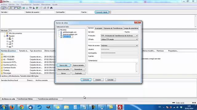This screenshot has width=197, height=110.
Task: Click the Windows Start orb
Action: click(x=3, y=107)
